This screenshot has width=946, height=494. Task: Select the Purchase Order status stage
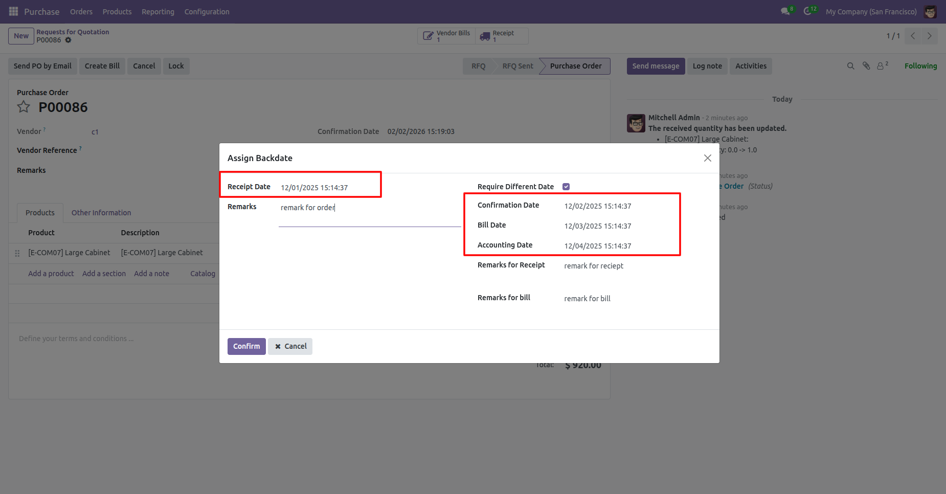pyautogui.click(x=576, y=66)
